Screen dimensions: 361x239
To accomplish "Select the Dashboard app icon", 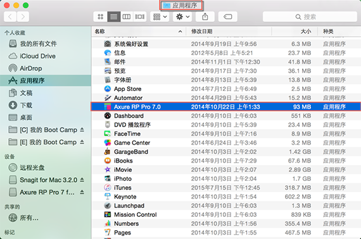I will (x=108, y=116).
